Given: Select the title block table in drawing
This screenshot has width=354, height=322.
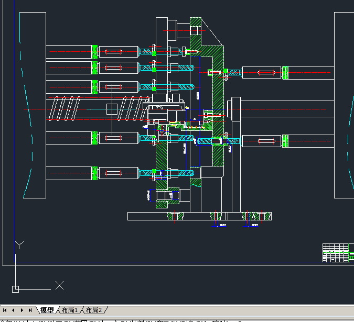Looking at the screenshot, I should tap(338, 253).
